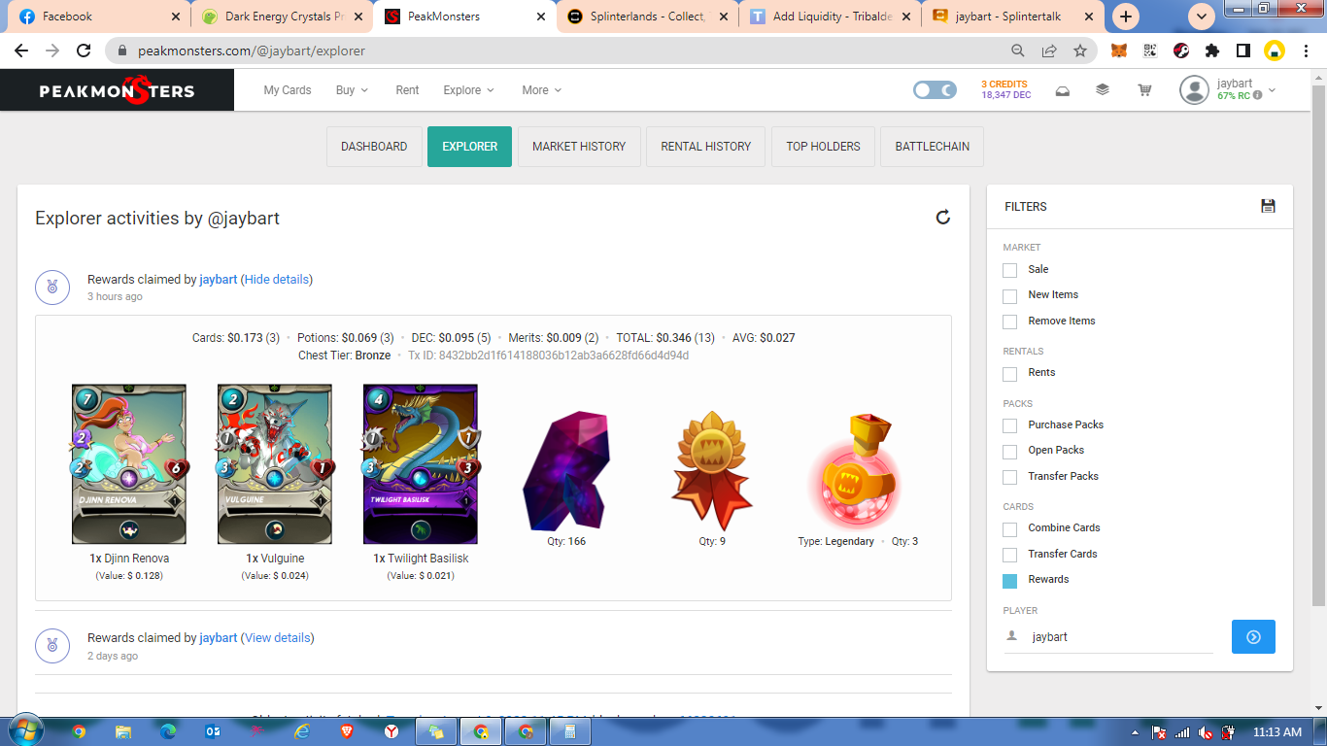This screenshot has height=746, width=1327.
Task: Open the shopping cart icon
Action: point(1144,90)
